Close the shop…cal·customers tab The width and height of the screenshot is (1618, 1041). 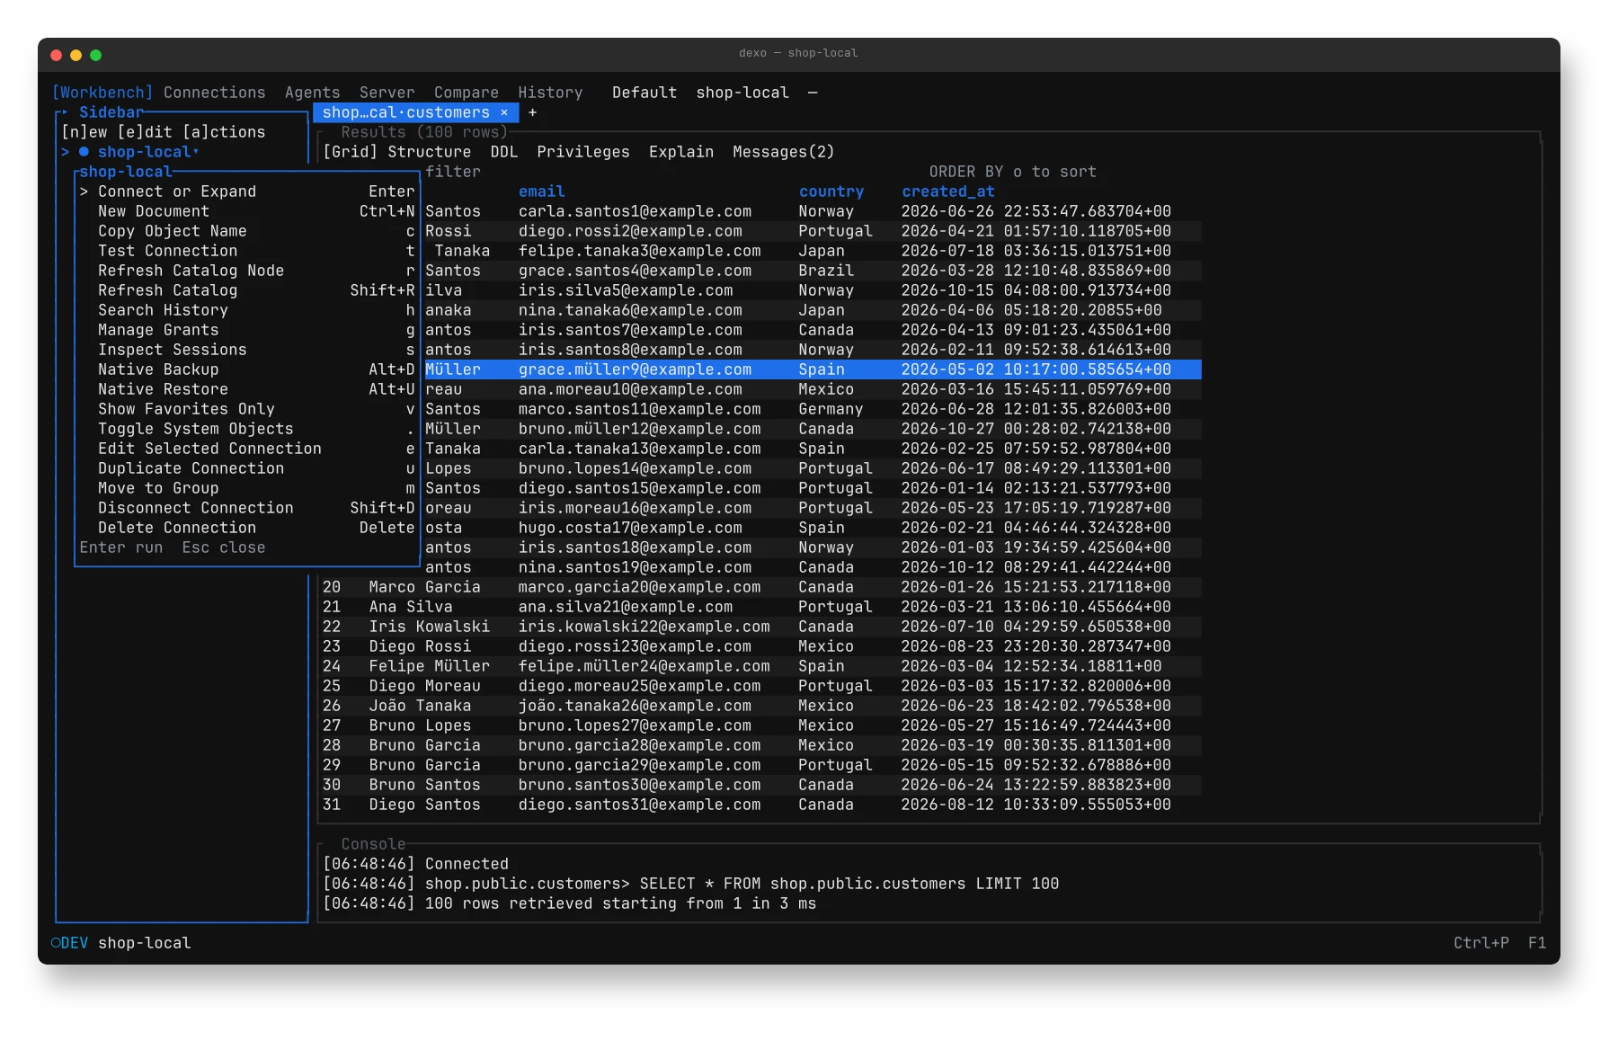point(504,112)
